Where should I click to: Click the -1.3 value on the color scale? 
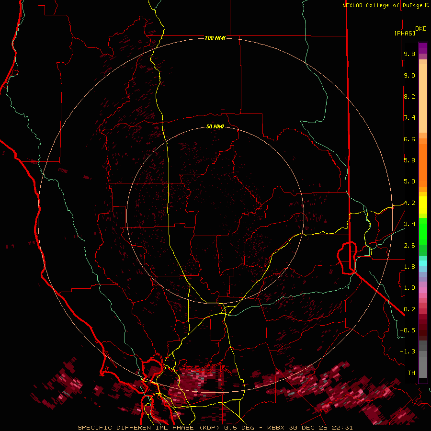coord(408,352)
